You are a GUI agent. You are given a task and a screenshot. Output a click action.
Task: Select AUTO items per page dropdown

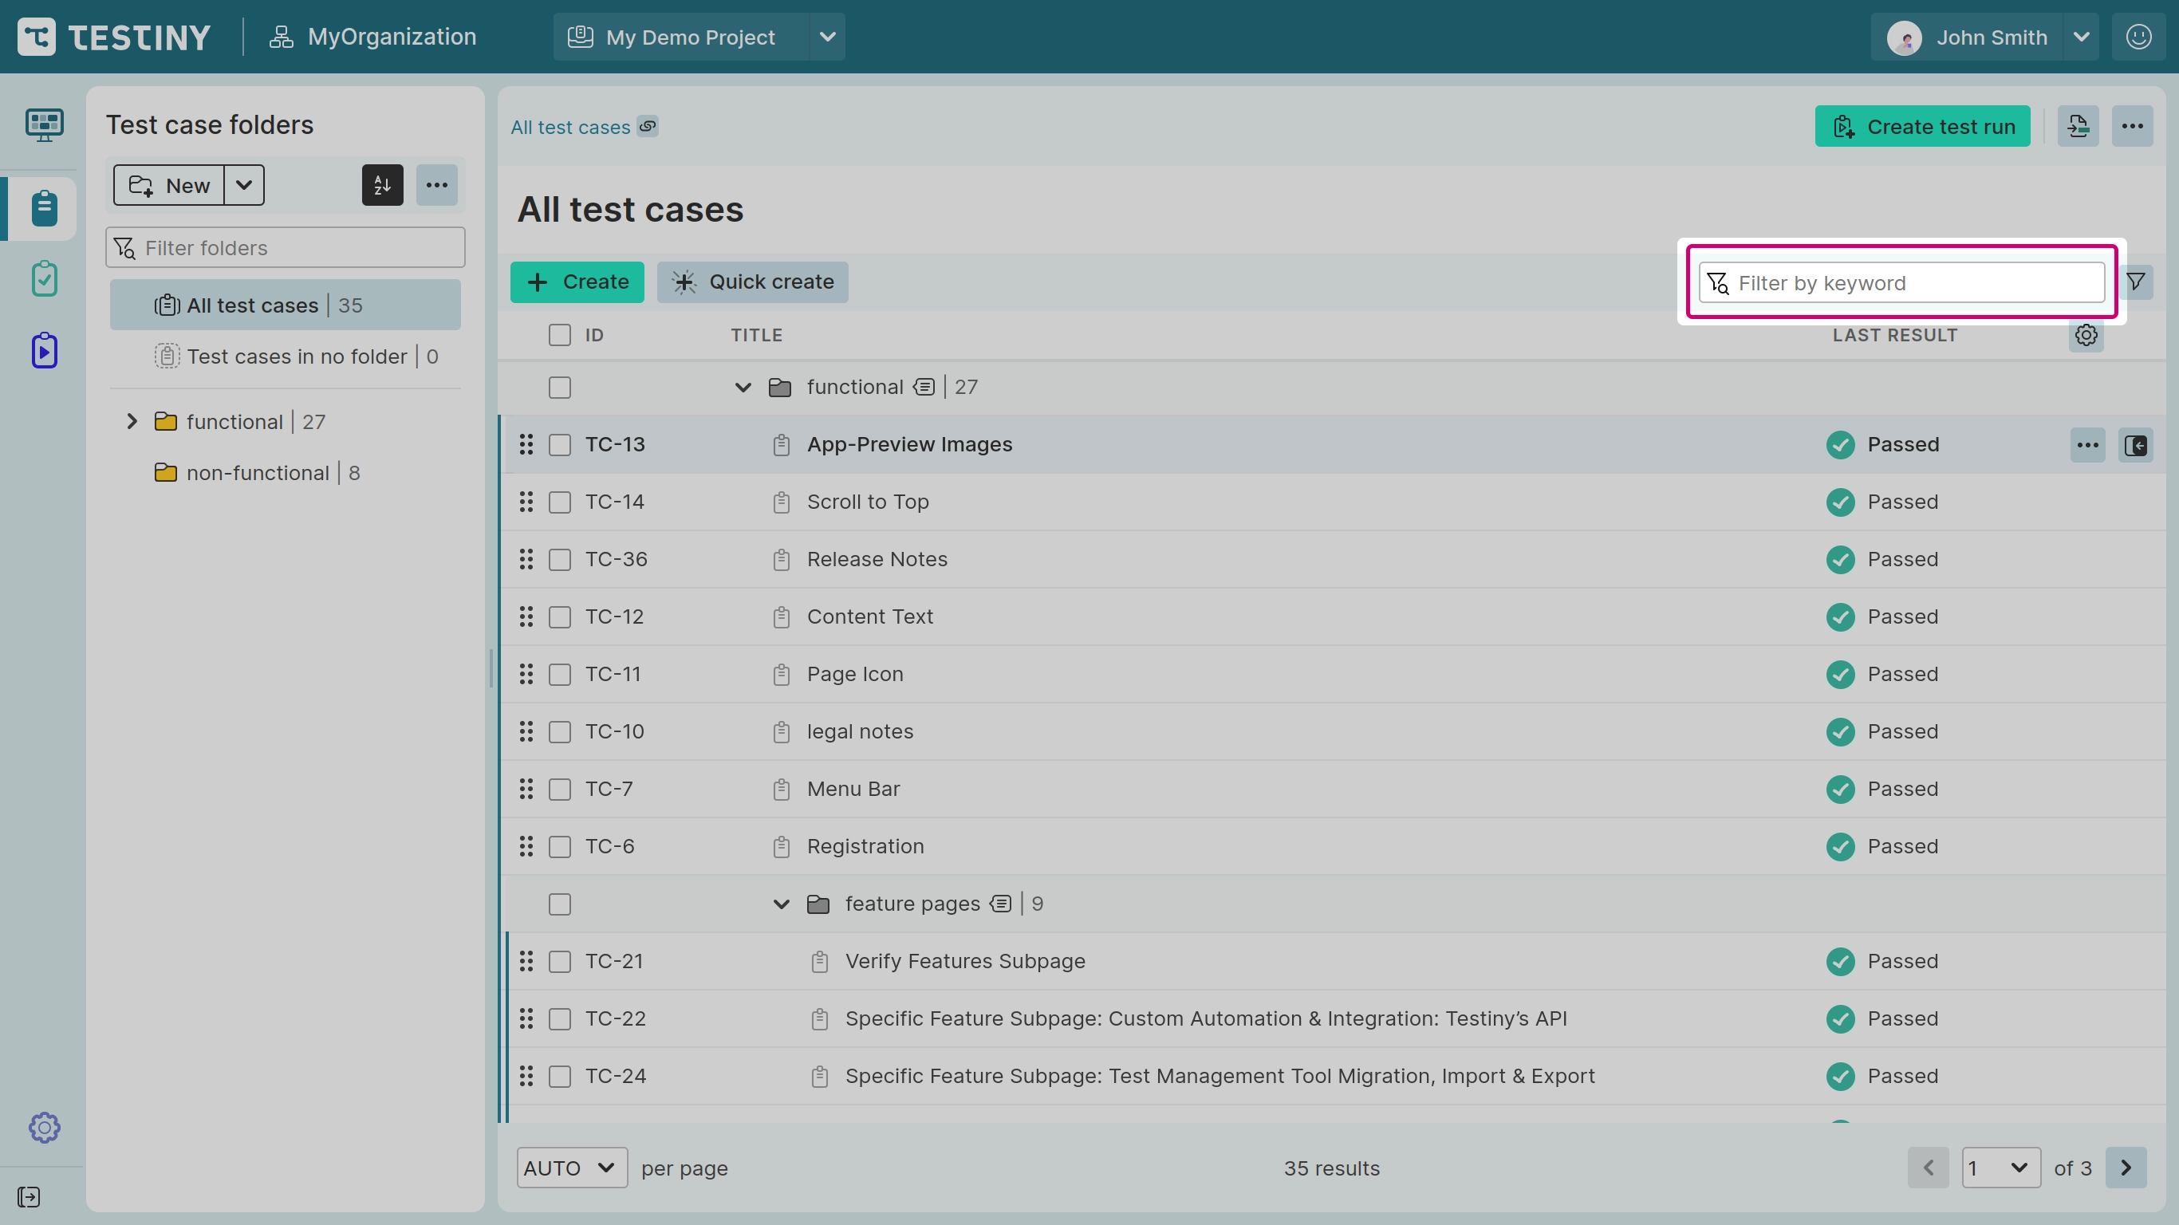click(569, 1167)
